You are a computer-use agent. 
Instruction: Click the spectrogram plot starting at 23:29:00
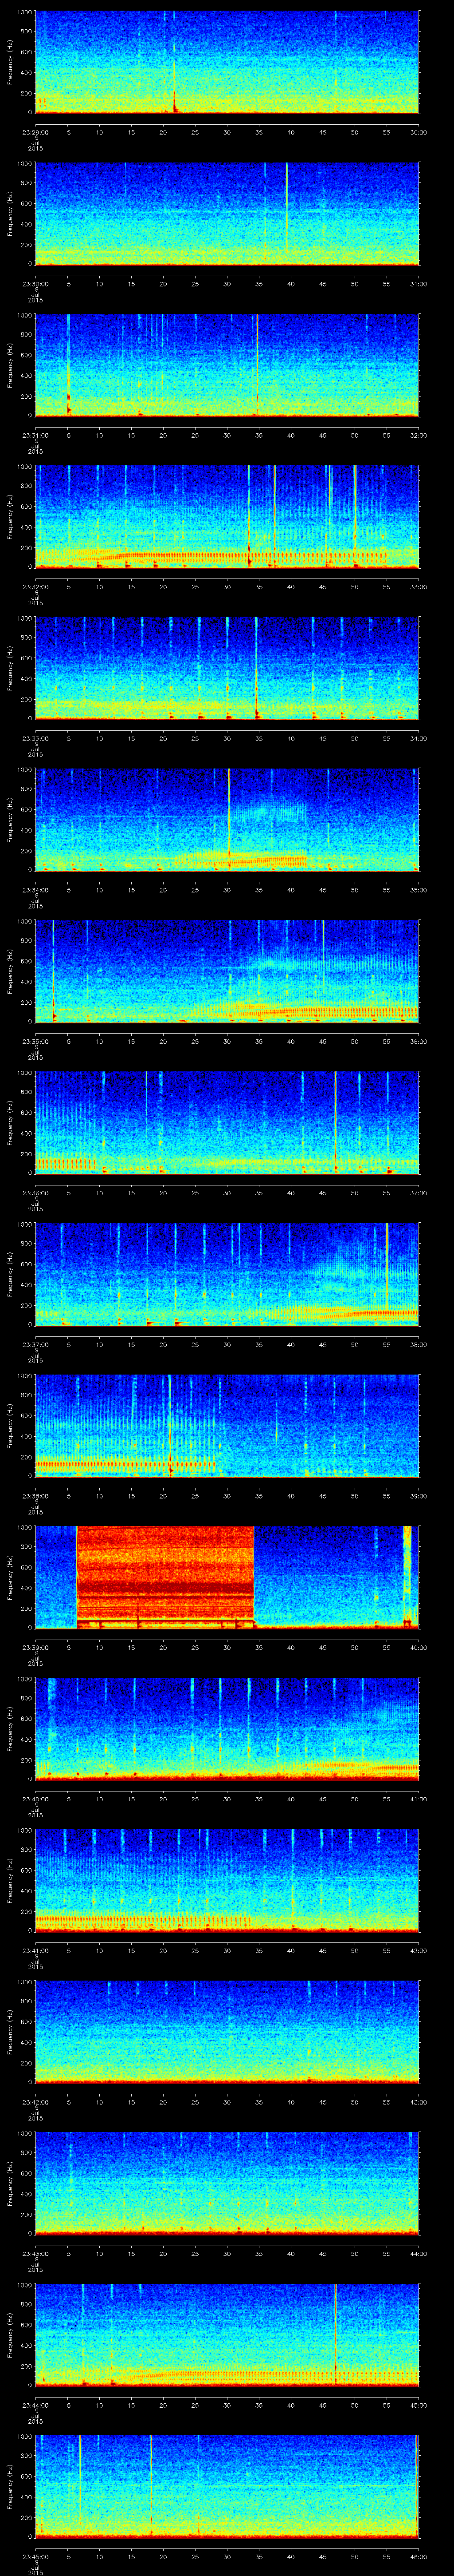(x=227, y=62)
